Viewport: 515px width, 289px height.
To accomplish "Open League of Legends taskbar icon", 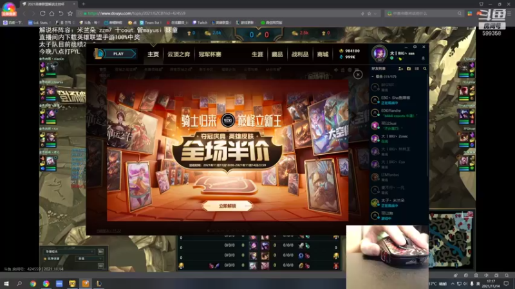I will click(x=98, y=283).
